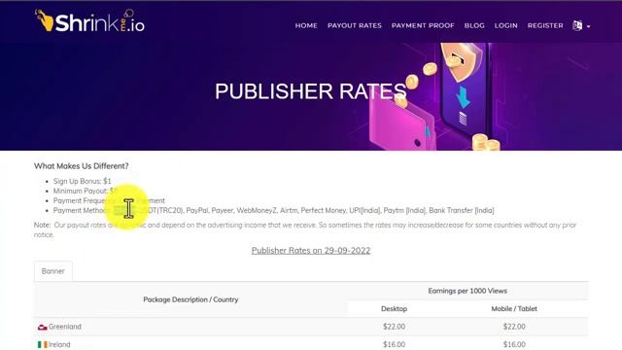Click the PUBLISHER RATES banner title
The image size is (622, 350).
pos(311,91)
